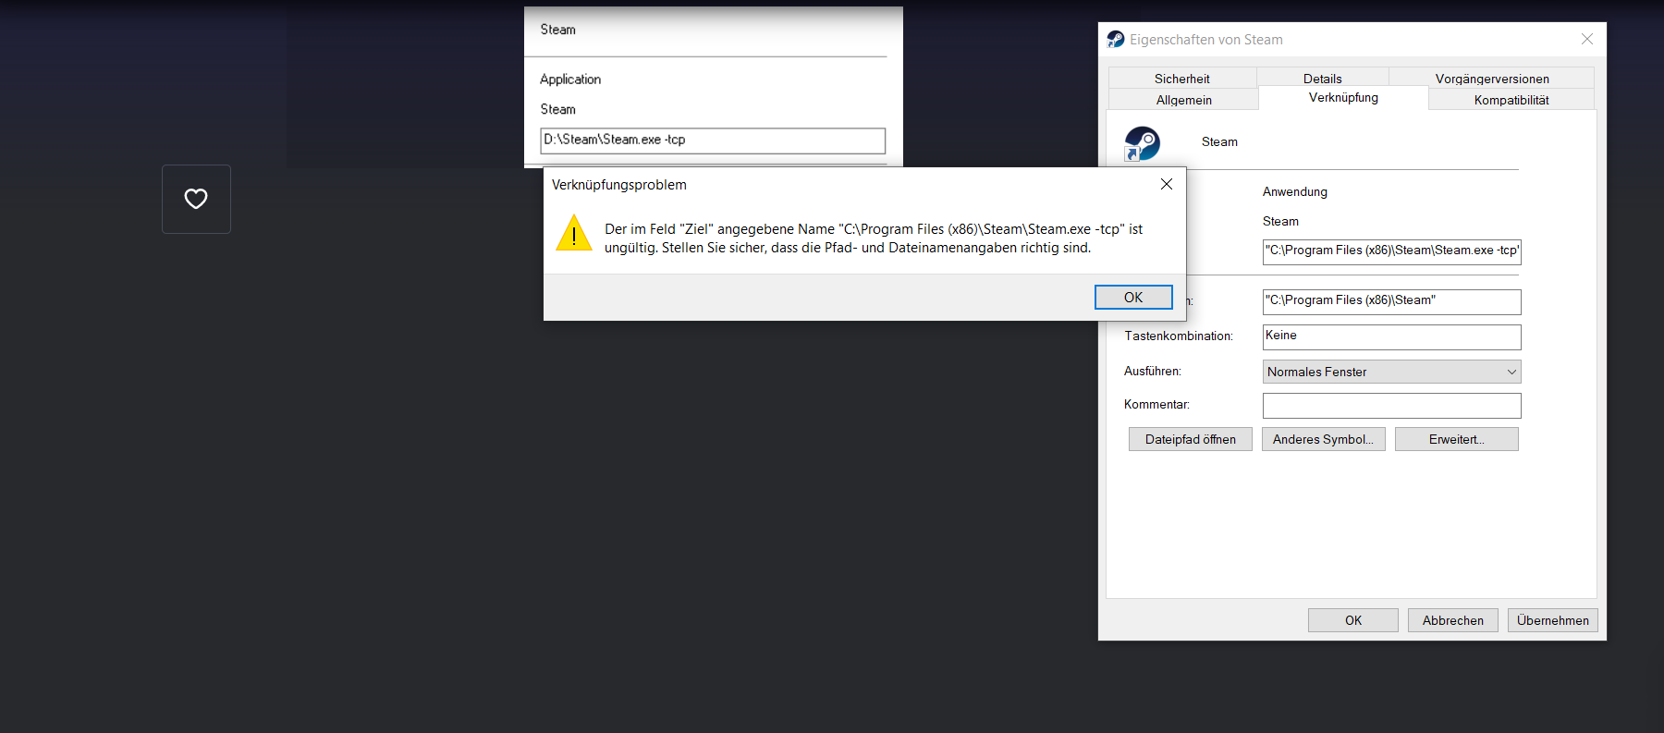Click the Tastenkombination label

tap(1179, 336)
